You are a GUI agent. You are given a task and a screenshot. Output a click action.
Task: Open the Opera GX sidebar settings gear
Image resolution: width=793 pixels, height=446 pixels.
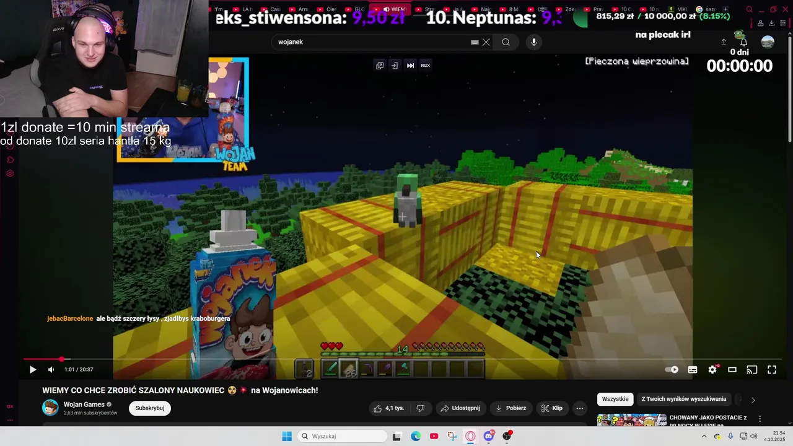[10, 173]
